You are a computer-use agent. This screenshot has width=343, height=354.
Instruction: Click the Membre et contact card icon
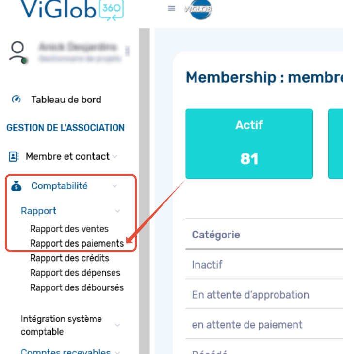(x=14, y=156)
